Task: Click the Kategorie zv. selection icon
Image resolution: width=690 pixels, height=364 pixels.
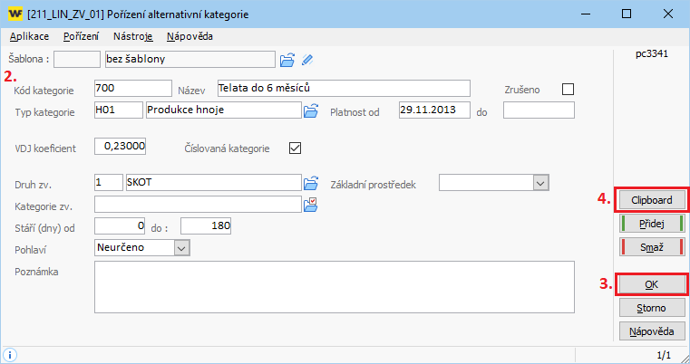Action: point(311,204)
